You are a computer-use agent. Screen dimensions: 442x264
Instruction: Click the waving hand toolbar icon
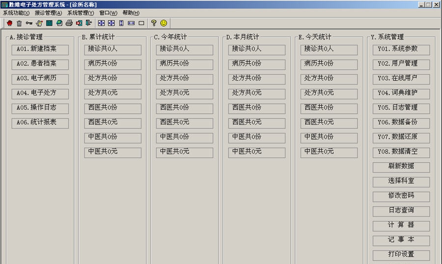click(x=39, y=23)
